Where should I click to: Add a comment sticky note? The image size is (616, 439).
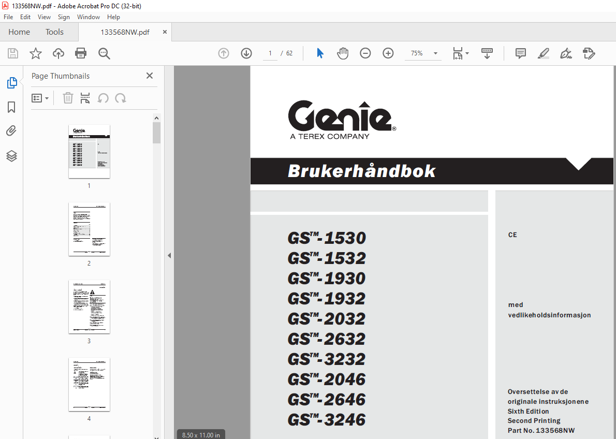click(521, 53)
